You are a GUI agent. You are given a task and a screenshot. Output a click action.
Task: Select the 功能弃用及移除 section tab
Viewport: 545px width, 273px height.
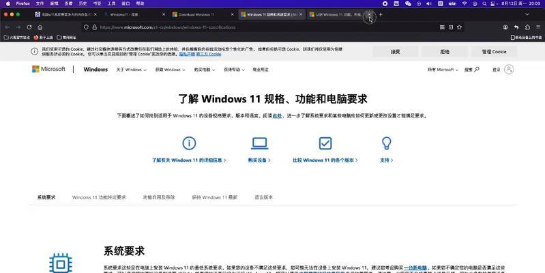pos(159,197)
